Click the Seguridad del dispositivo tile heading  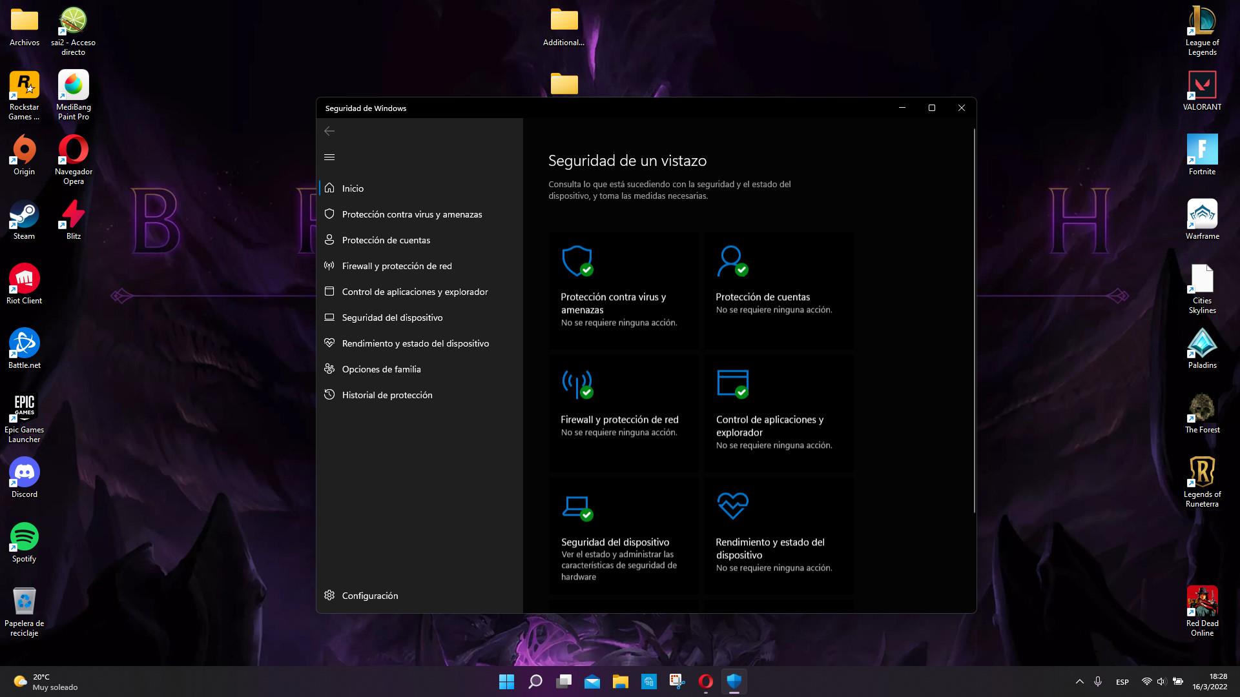615,542
